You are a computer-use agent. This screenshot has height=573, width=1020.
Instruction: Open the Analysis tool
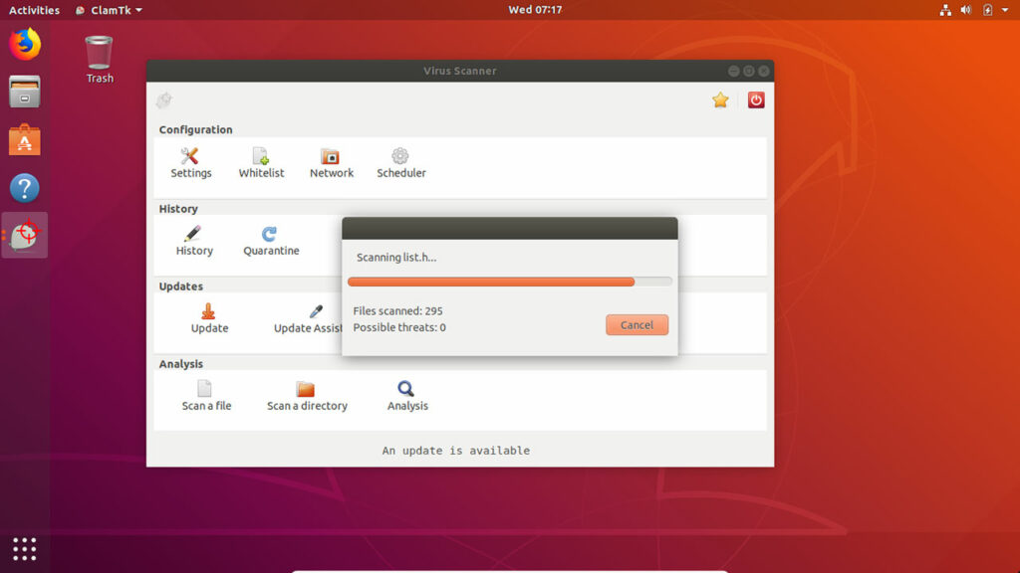407,396
